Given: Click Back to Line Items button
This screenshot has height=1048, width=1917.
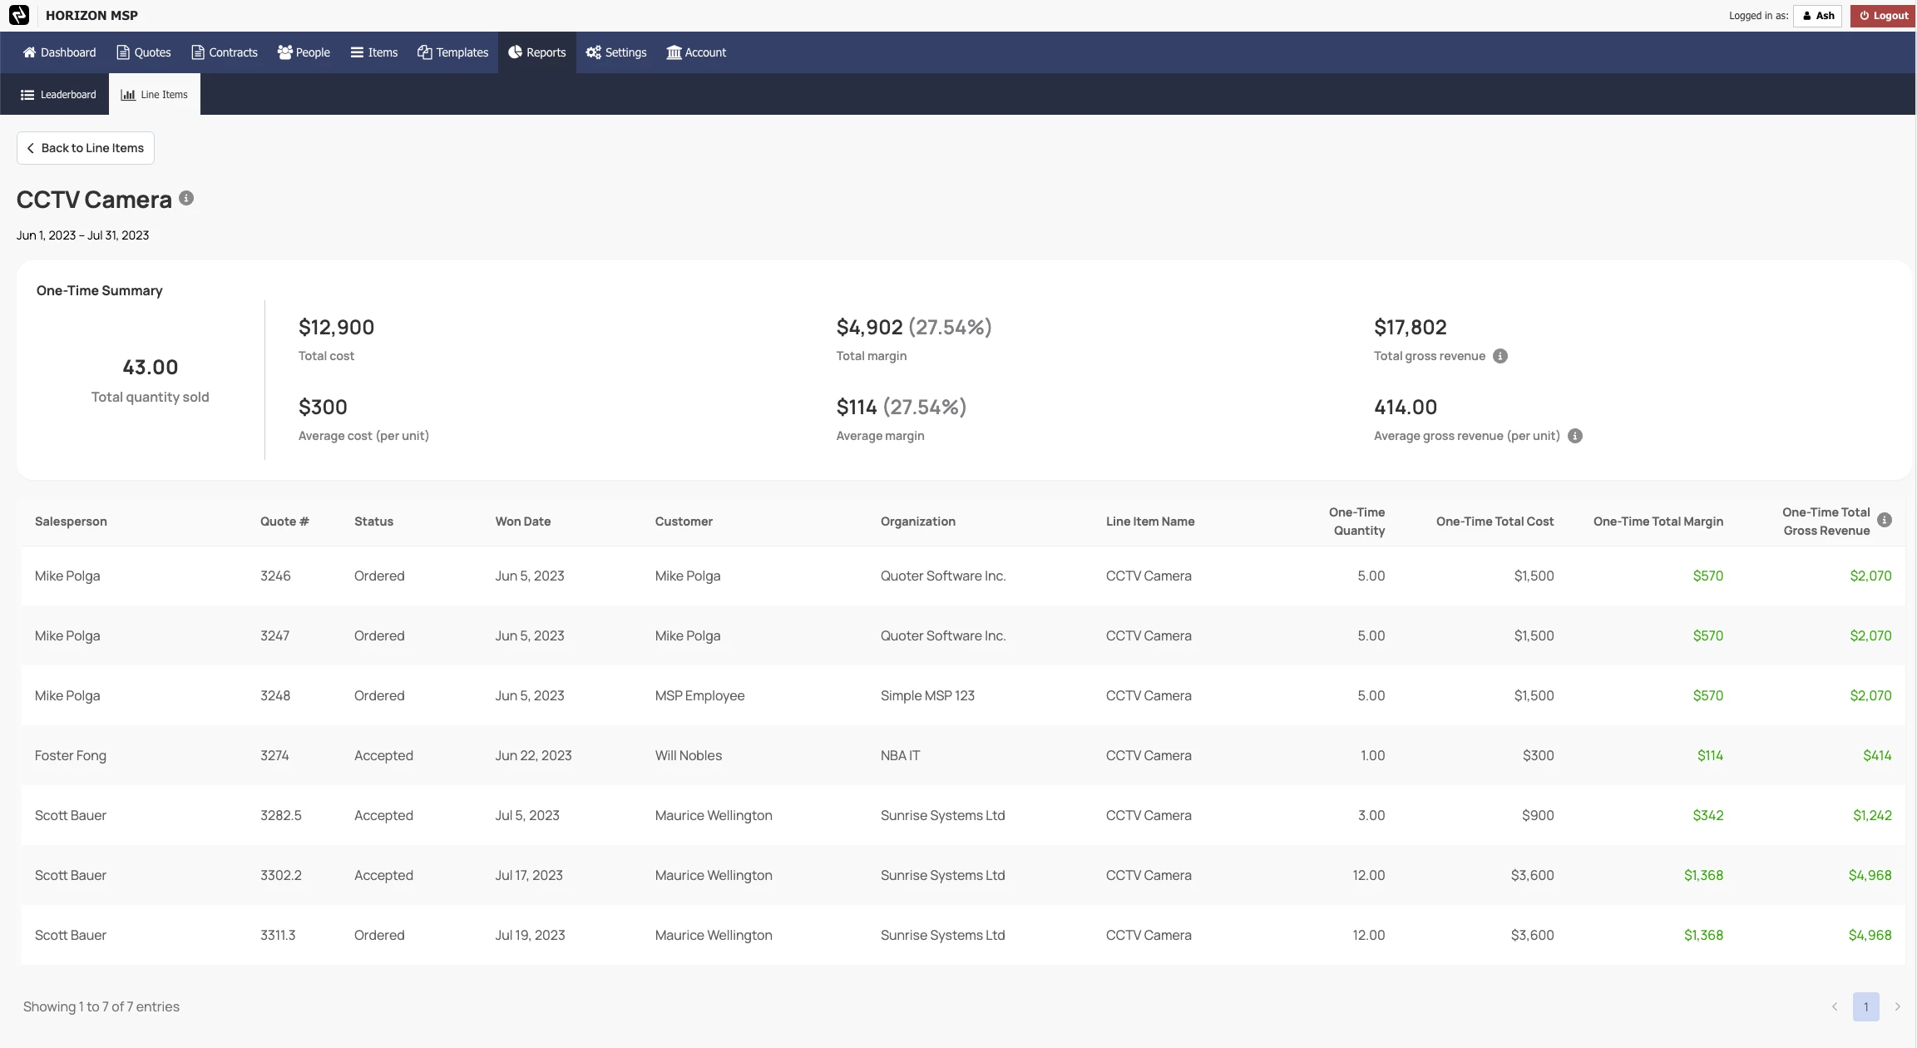Looking at the screenshot, I should tap(86, 148).
